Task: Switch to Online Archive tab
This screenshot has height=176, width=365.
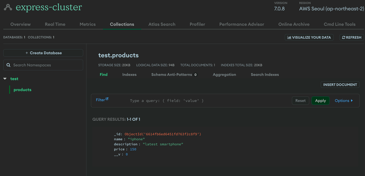Action: [x=294, y=24]
